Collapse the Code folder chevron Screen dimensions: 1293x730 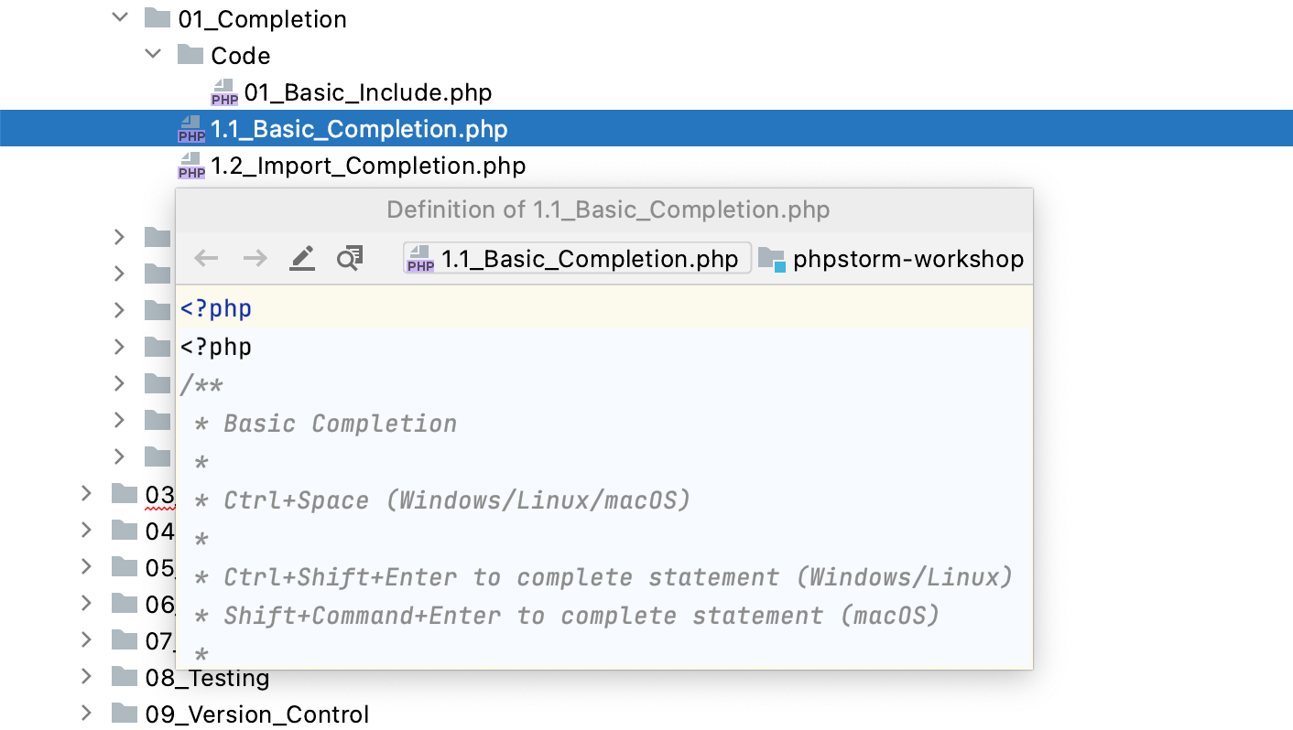152,55
